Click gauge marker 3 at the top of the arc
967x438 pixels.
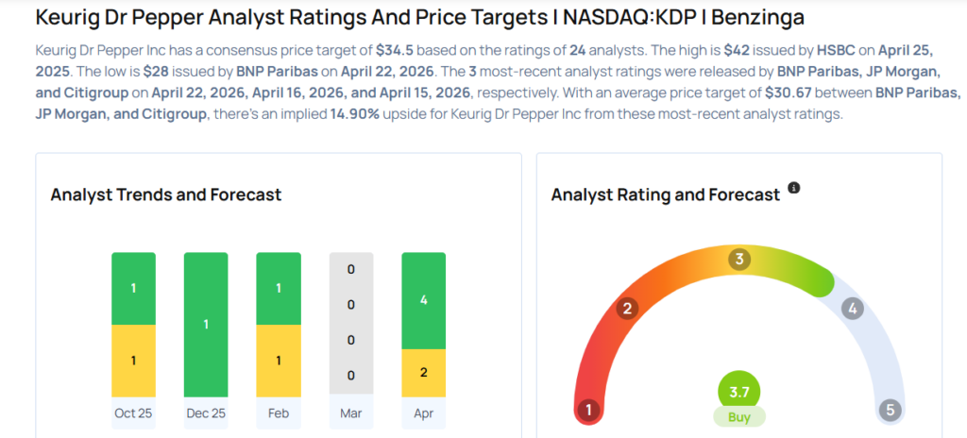(x=739, y=259)
